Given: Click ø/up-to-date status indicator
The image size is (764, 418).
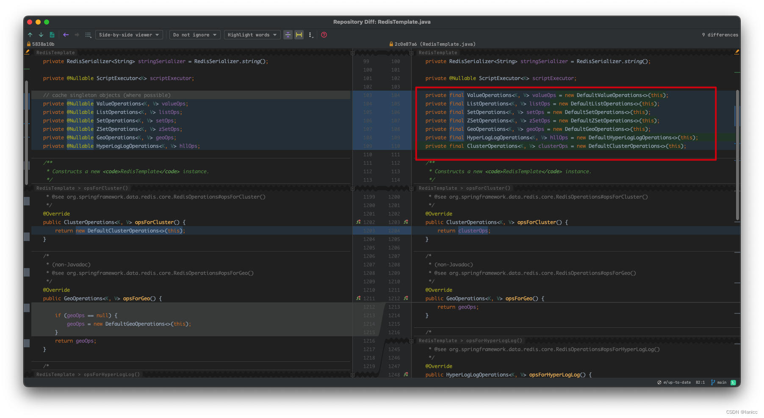Looking at the screenshot, I should click(674, 382).
